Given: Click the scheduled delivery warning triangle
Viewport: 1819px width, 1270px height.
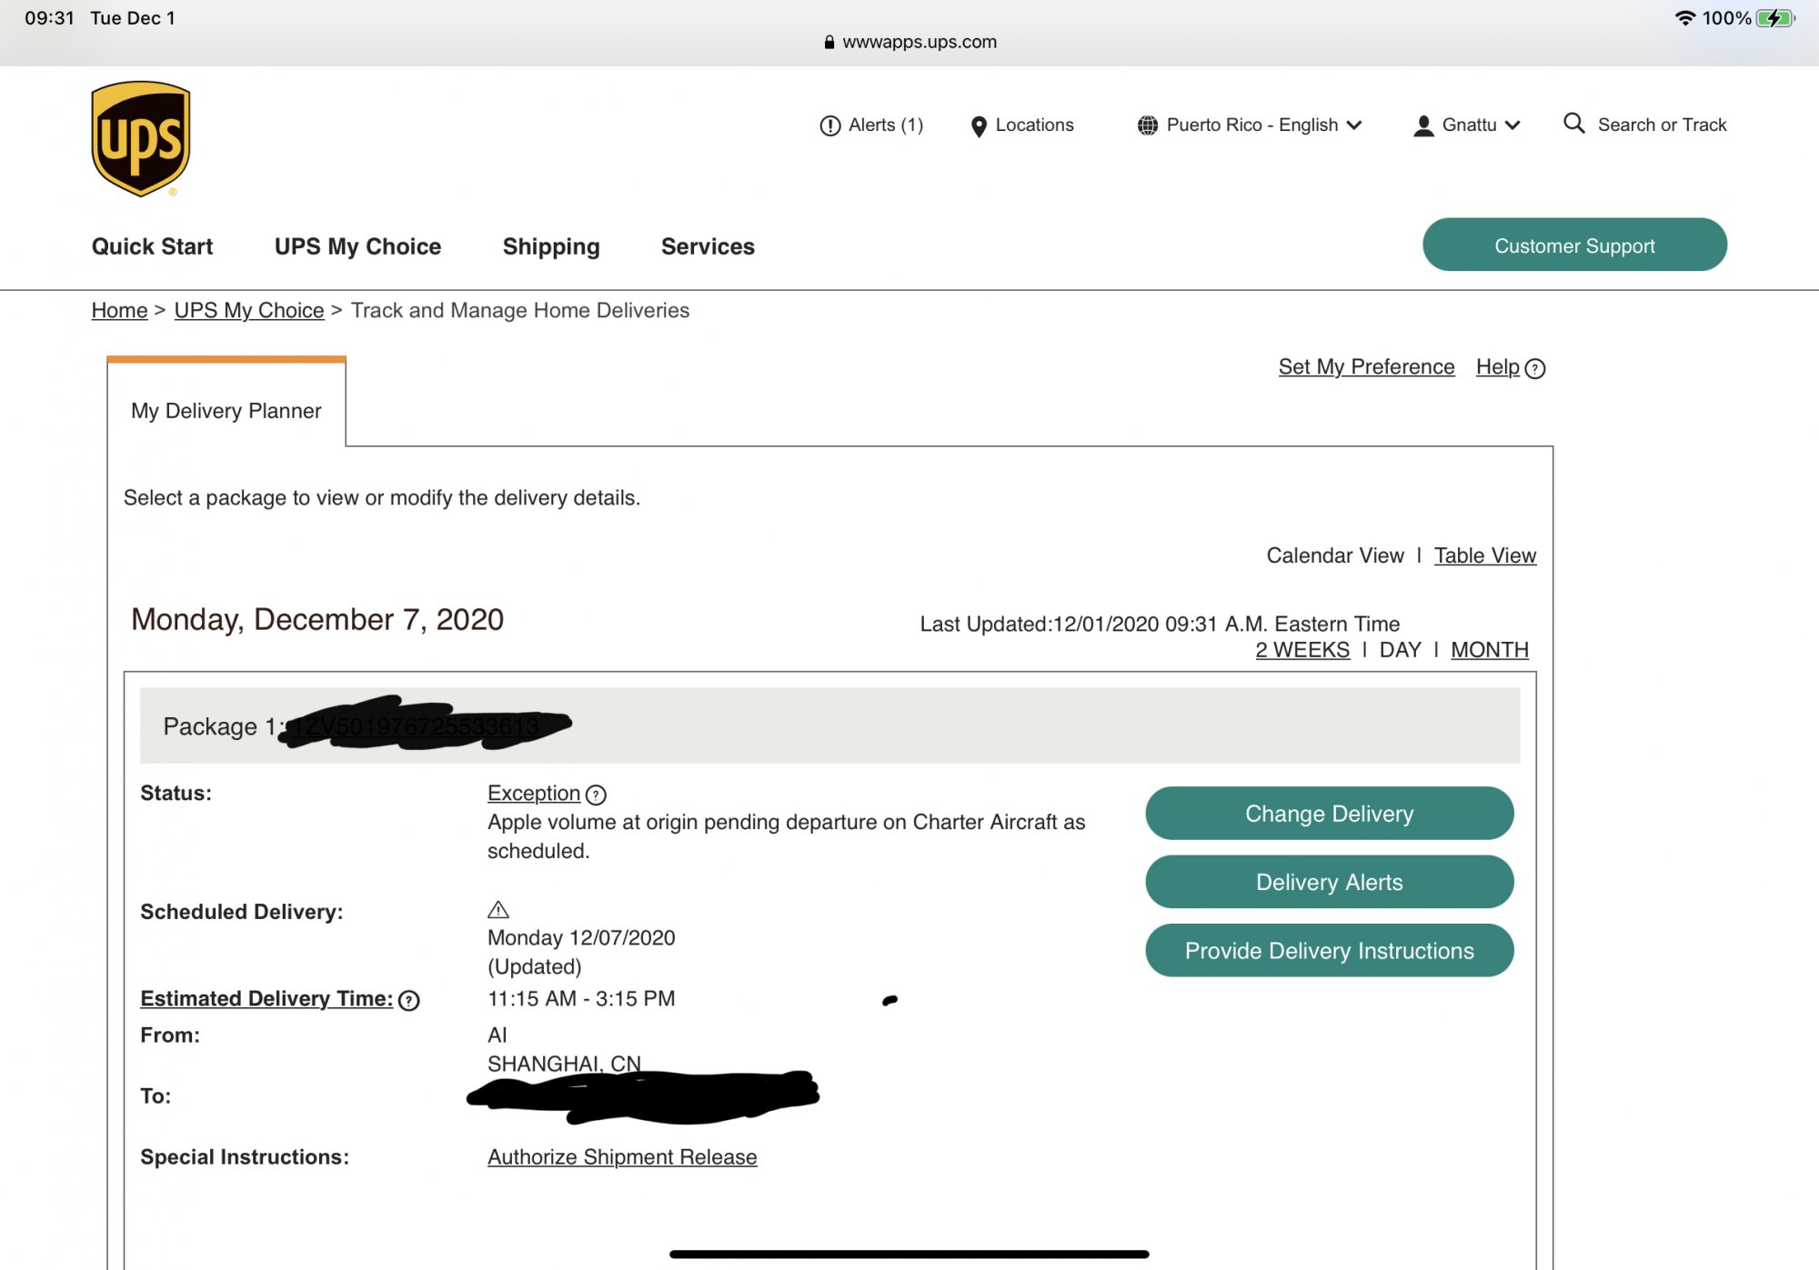Looking at the screenshot, I should click(x=498, y=909).
